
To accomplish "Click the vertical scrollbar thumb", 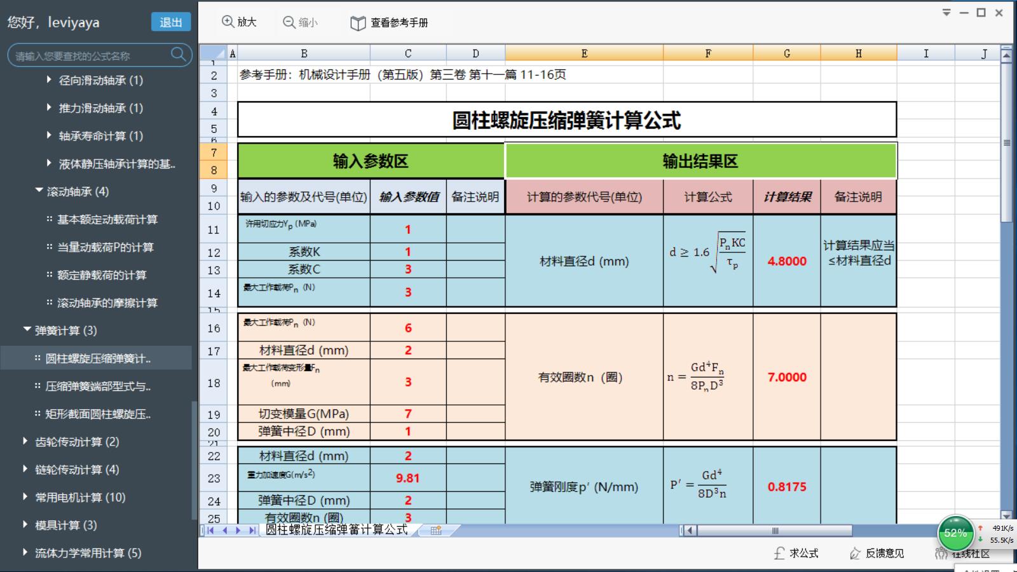I will 1006,142.
